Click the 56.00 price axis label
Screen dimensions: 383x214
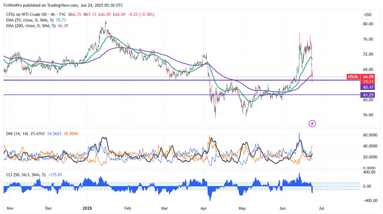pos(368,115)
